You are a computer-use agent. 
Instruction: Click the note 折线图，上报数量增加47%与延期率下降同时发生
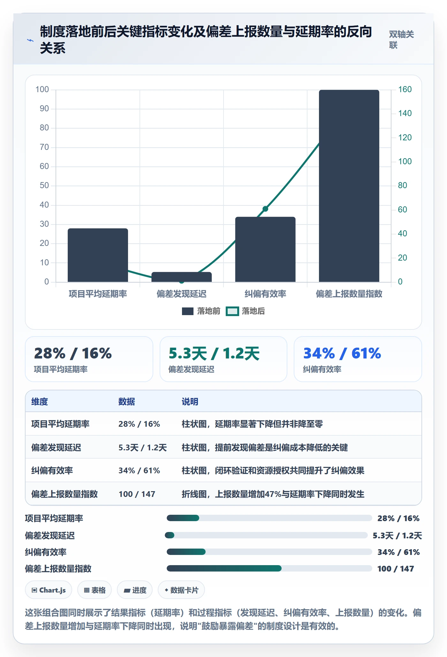point(273,494)
